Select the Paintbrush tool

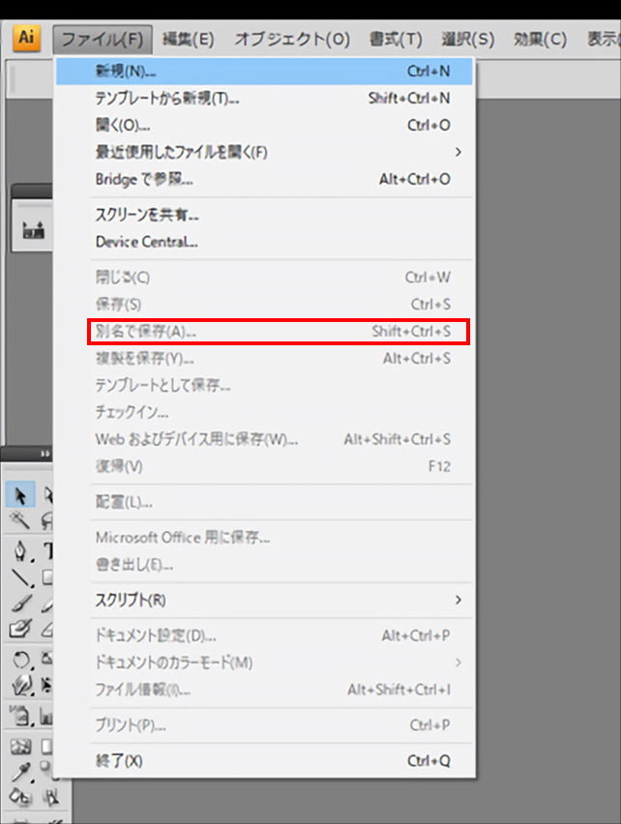tap(21, 603)
